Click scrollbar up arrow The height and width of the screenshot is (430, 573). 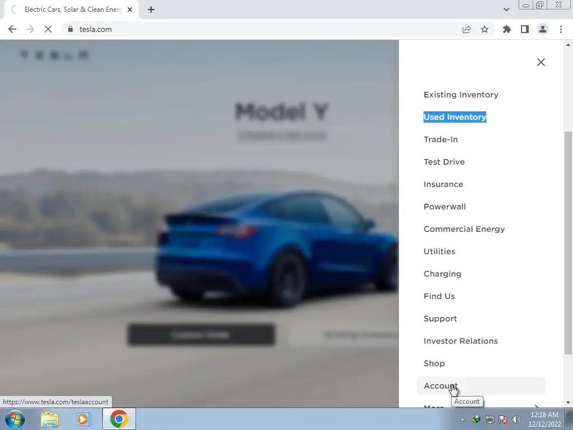tap(567, 45)
